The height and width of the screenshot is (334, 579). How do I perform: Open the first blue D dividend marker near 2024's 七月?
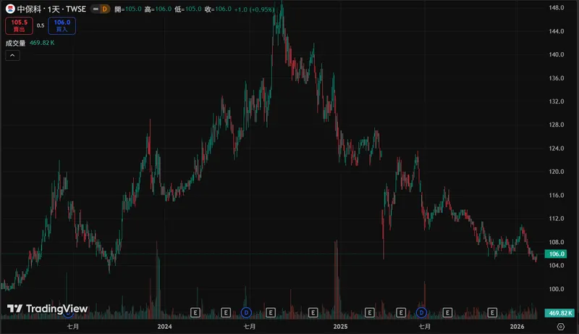click(246, 313)
